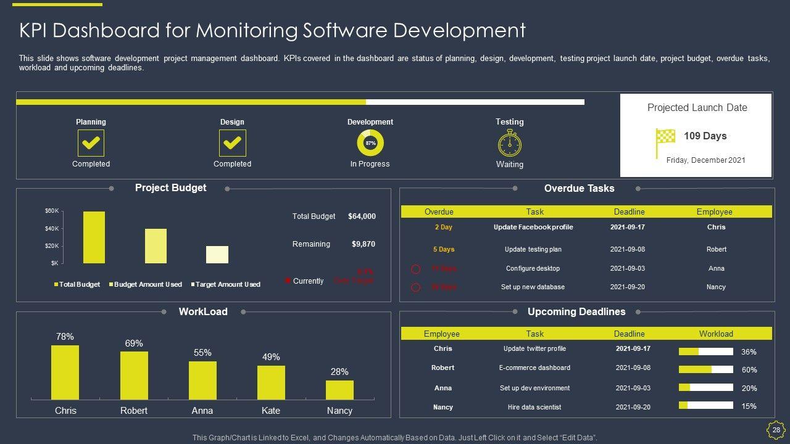Select the tallest bar in Project Budget chart
The height and width of the screenshot is (444, 790).
coord(94,237)
